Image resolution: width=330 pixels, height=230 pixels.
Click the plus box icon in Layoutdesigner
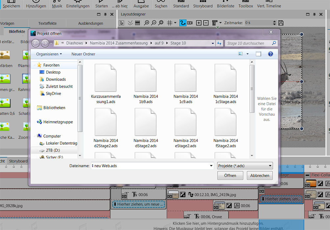tap(199, 23)
